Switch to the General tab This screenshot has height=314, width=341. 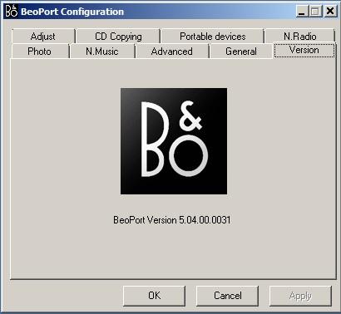241,52
